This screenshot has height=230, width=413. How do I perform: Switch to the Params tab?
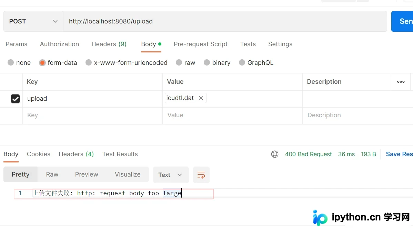tap(16, 44)
